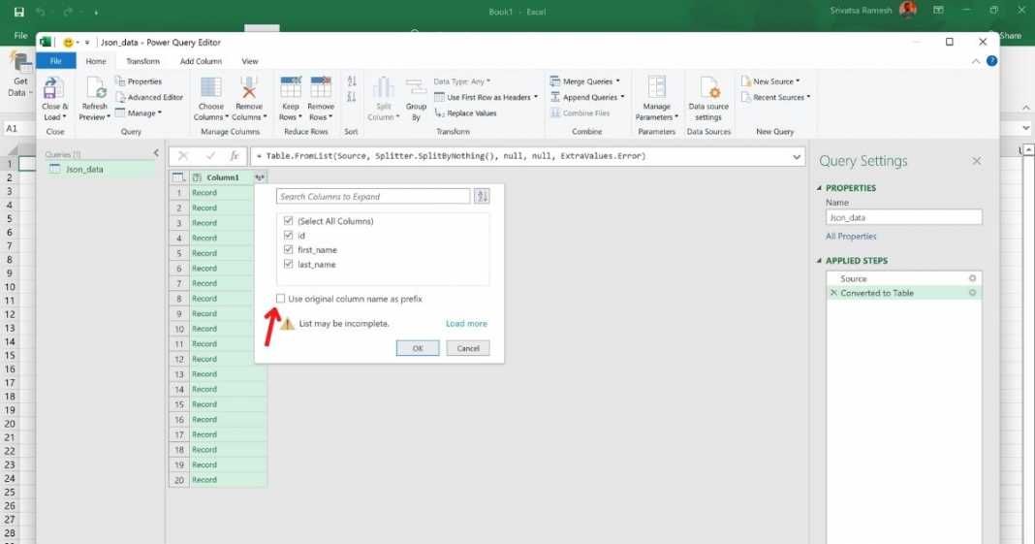The image size is (1035, 544).
Task: Click the expand icon on Column1 header
Action: pos(260,176)
